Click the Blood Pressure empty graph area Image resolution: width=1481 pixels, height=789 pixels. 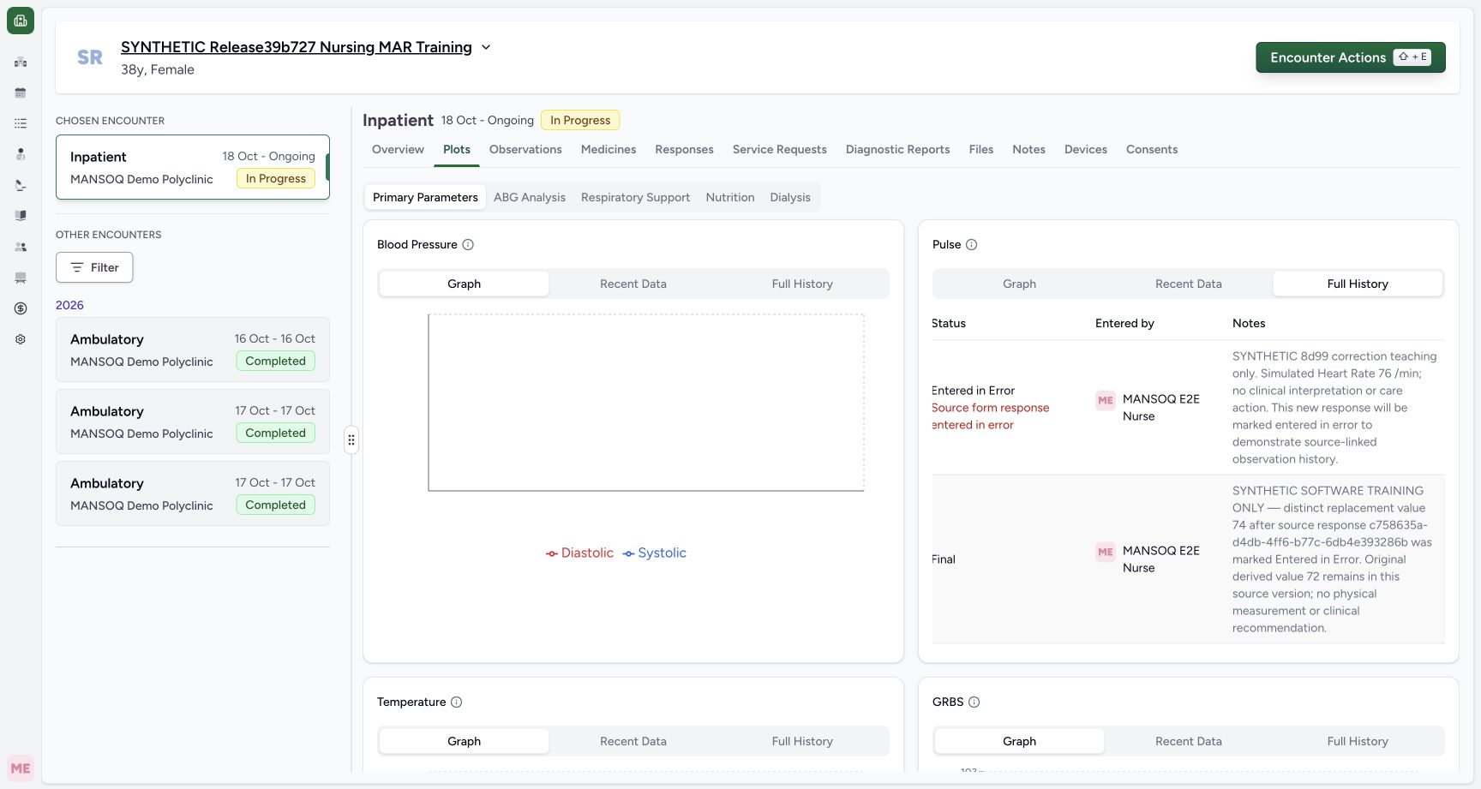(x=646, y=403)
